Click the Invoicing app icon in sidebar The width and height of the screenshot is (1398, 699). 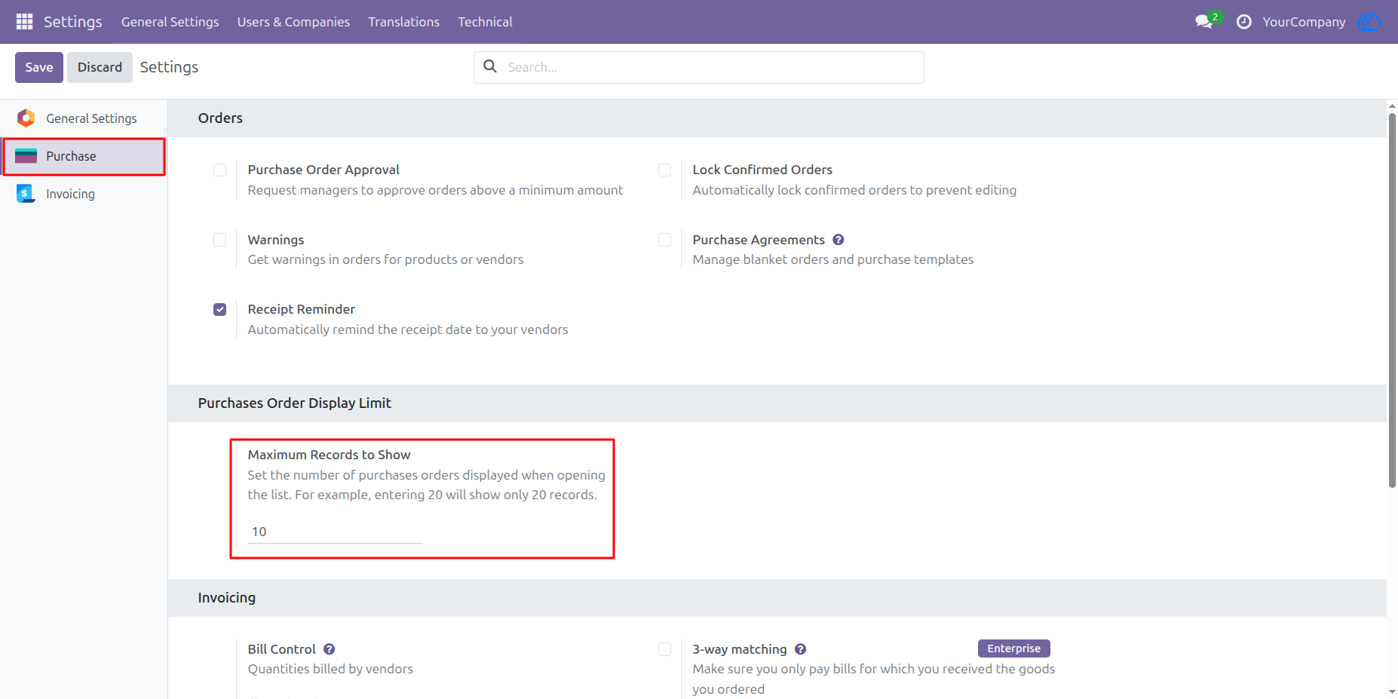pyautogui.click(x=26, y=194)
